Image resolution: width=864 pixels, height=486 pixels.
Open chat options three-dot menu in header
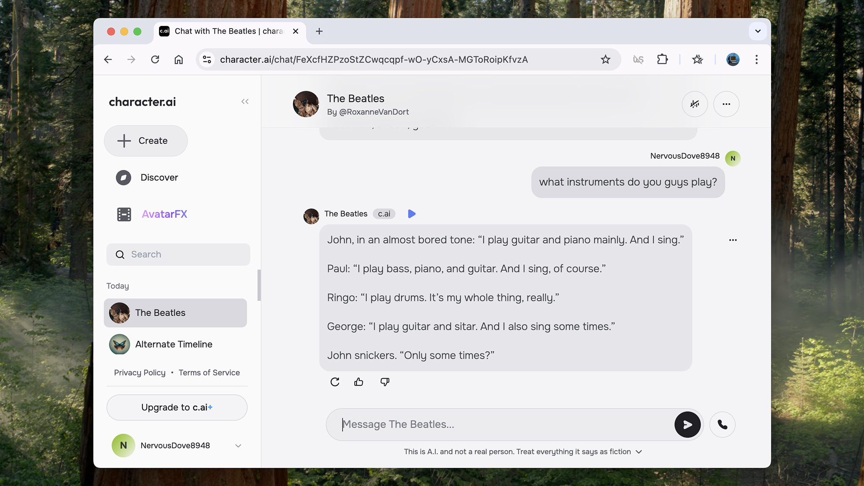pos(726,104)
